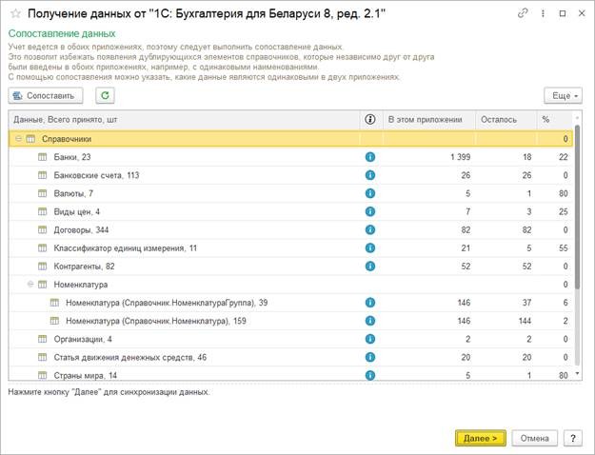595x455 pixels.
Task: Select Номенклатура (Справочник.Номенклатура), 159 row
Action: [291, 321]
